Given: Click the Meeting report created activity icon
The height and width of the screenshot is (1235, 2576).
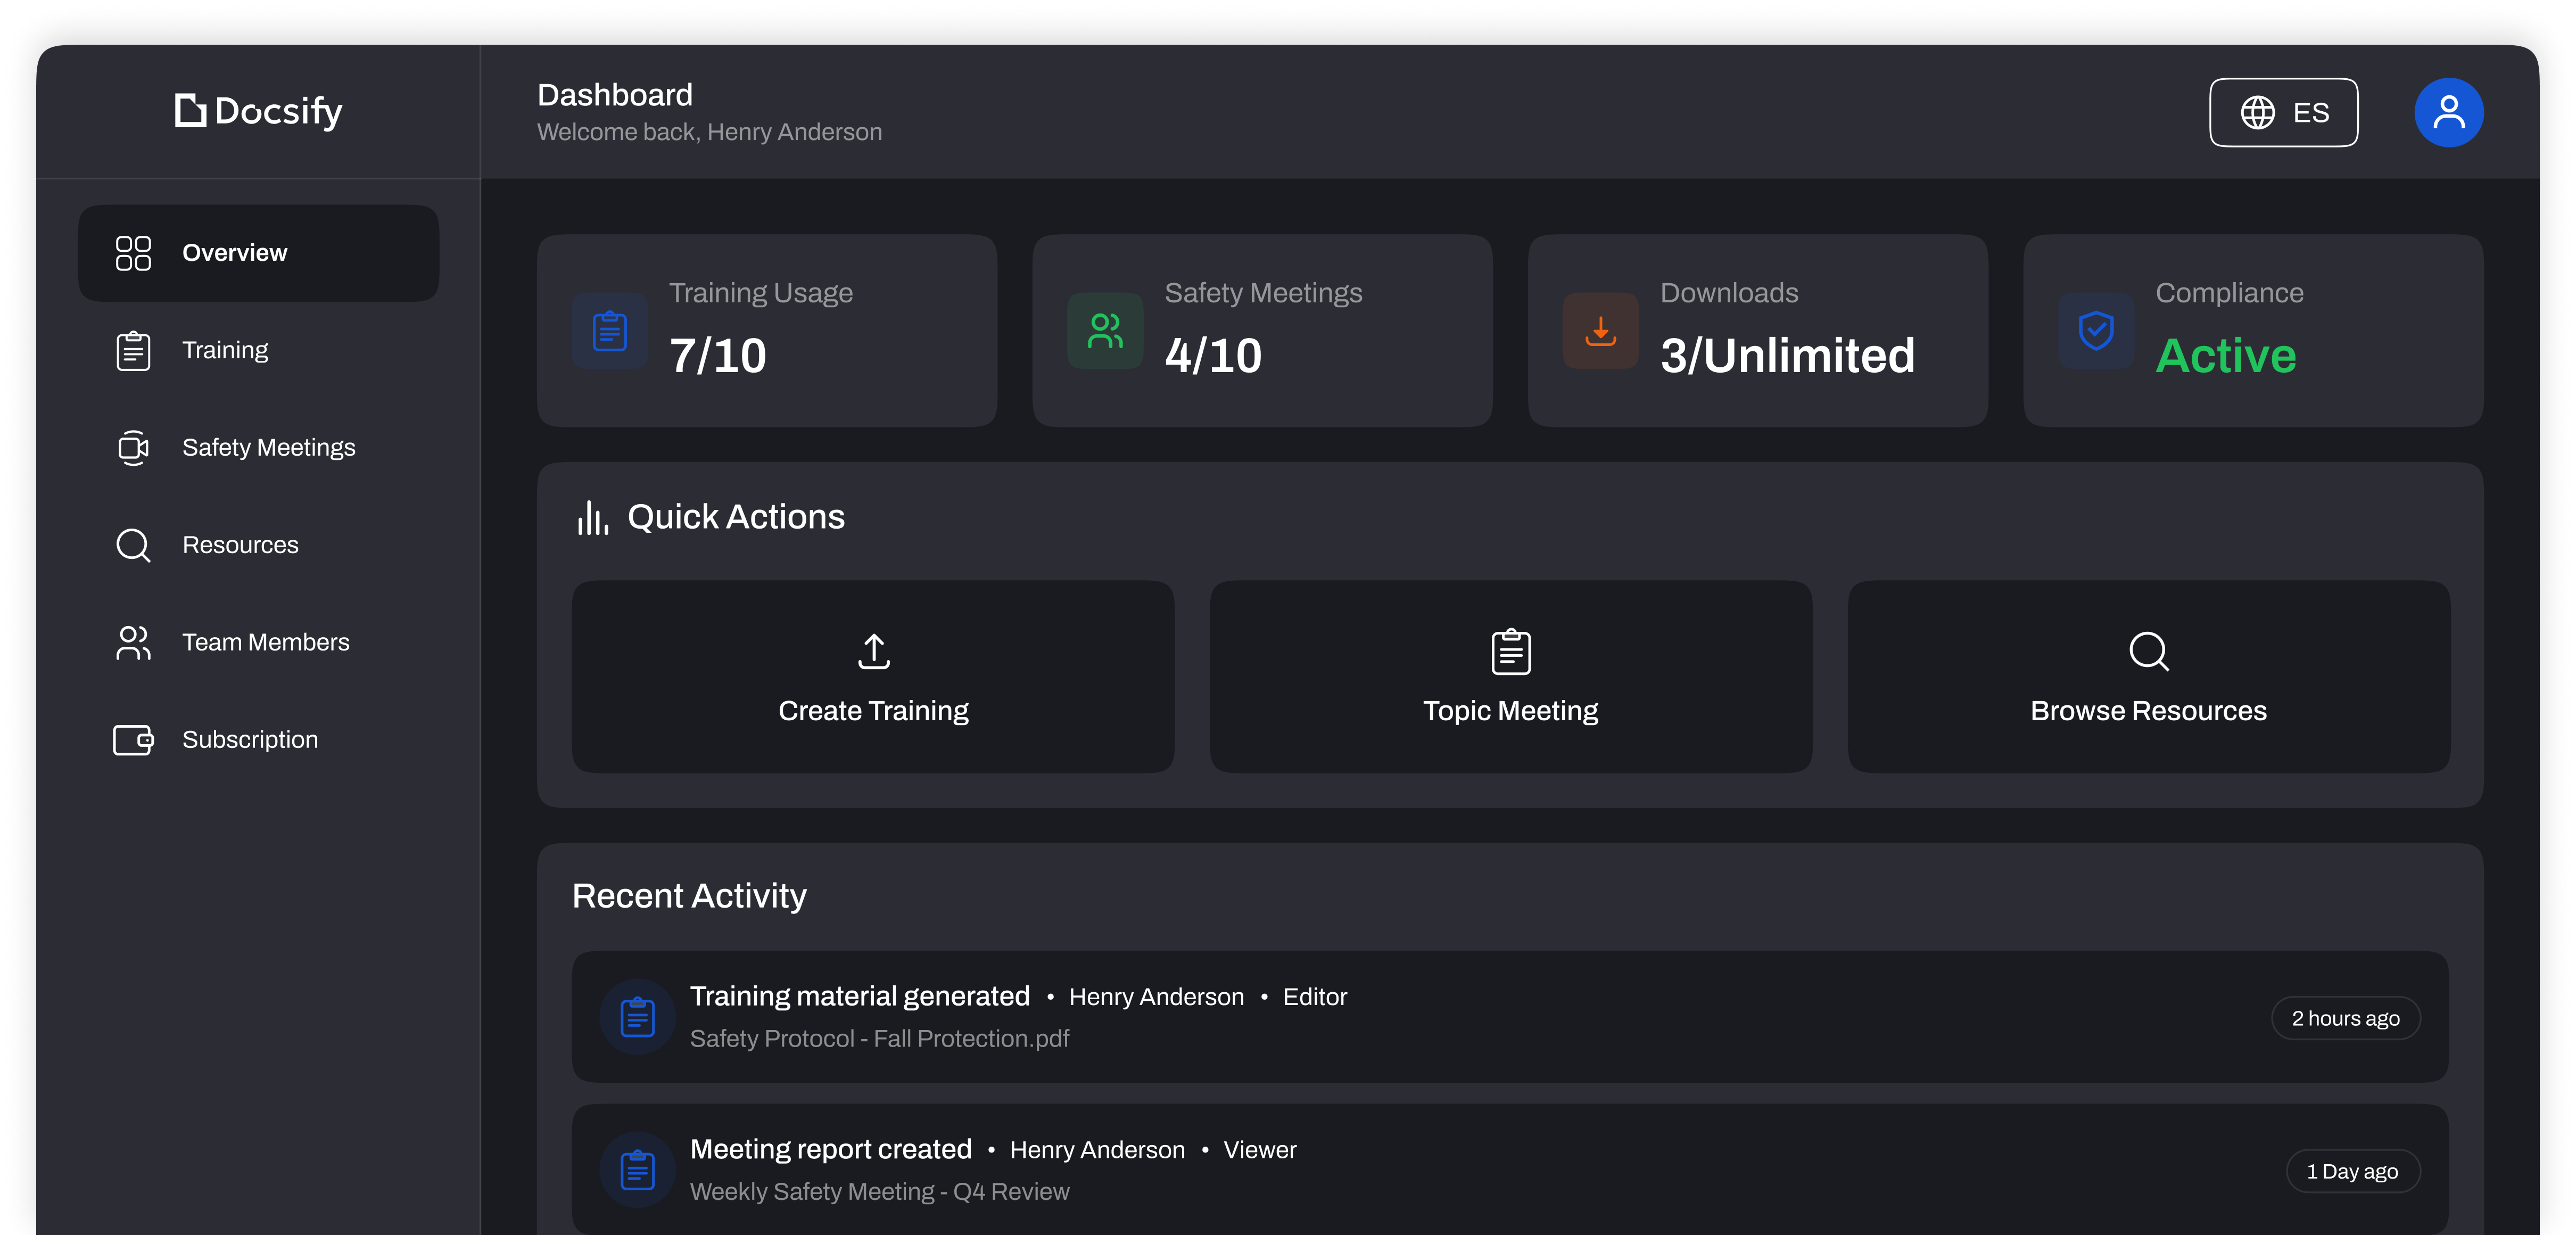Looking at the screenshot, I should coord(637,1170).
